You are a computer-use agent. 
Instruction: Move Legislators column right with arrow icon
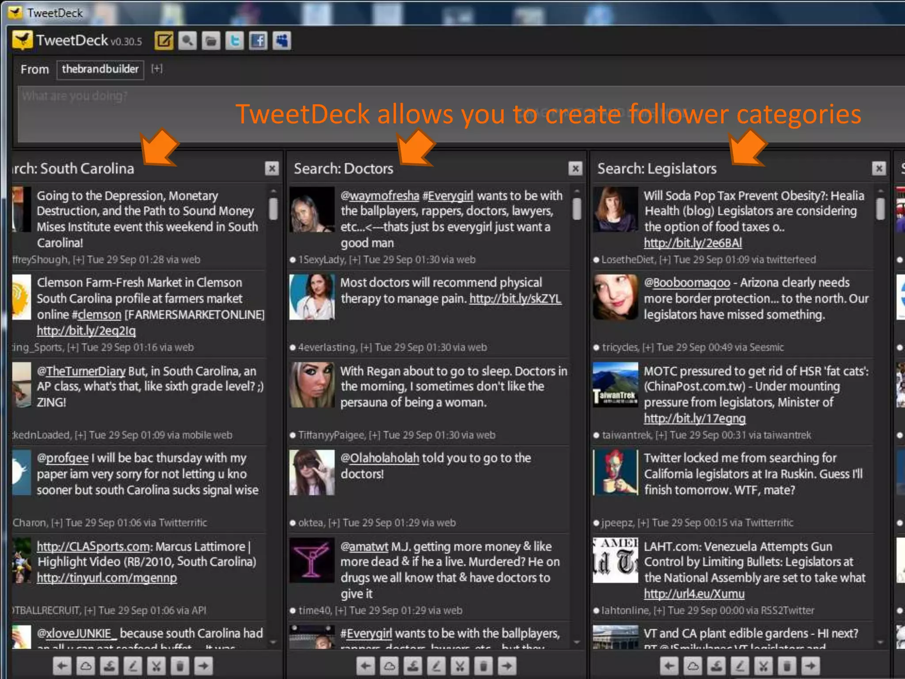pos(810,665)
